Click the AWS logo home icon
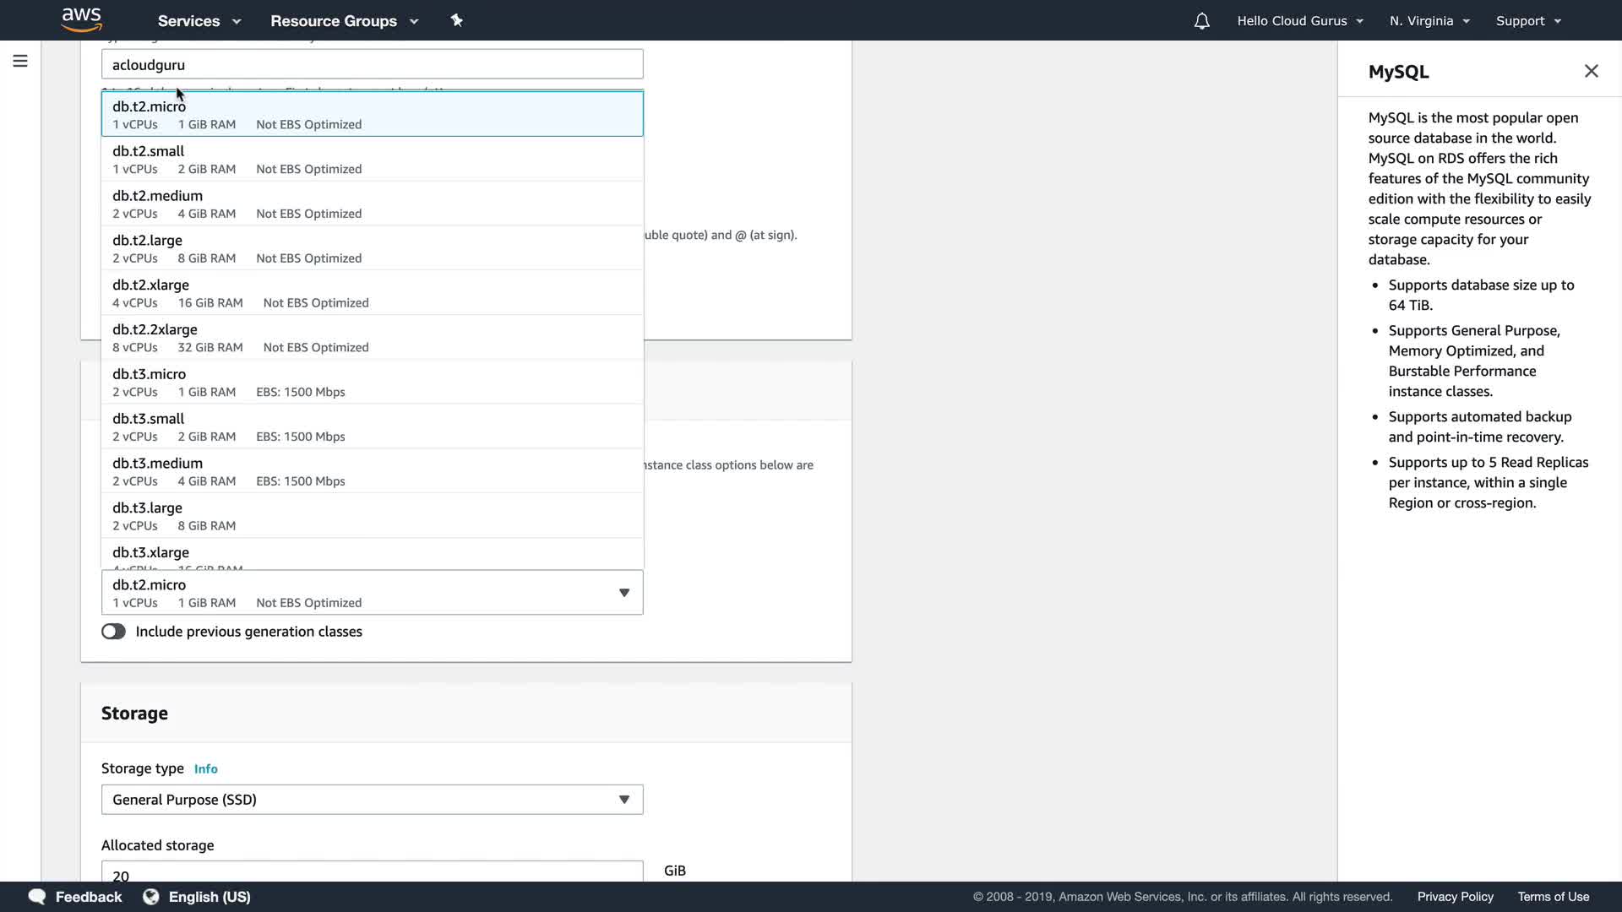 pos(81,19)
